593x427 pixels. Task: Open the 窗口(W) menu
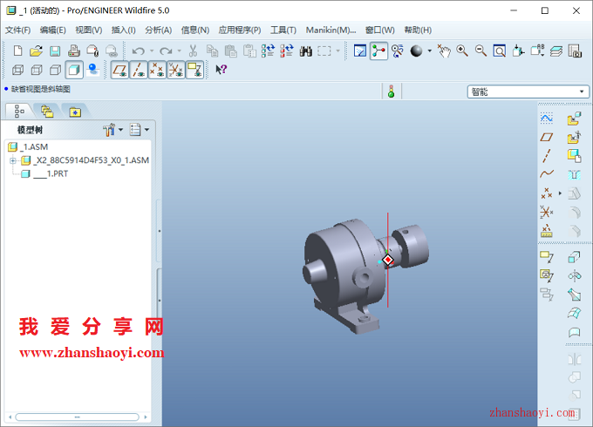click(380, 30)
